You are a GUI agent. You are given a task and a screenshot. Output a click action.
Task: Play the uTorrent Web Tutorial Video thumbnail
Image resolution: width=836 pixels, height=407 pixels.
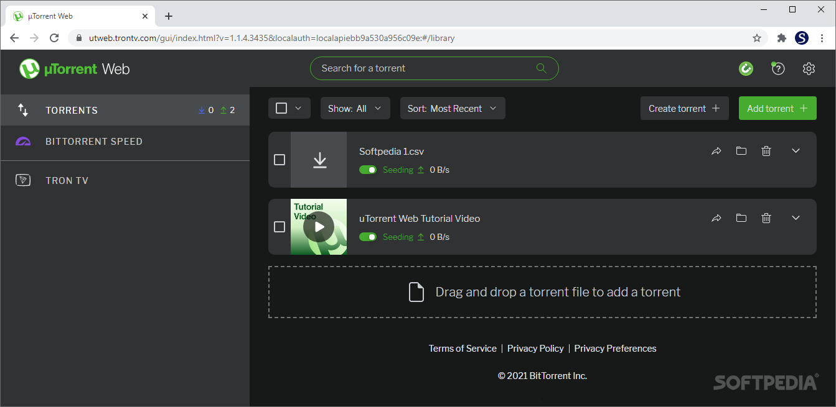[319, 227]
